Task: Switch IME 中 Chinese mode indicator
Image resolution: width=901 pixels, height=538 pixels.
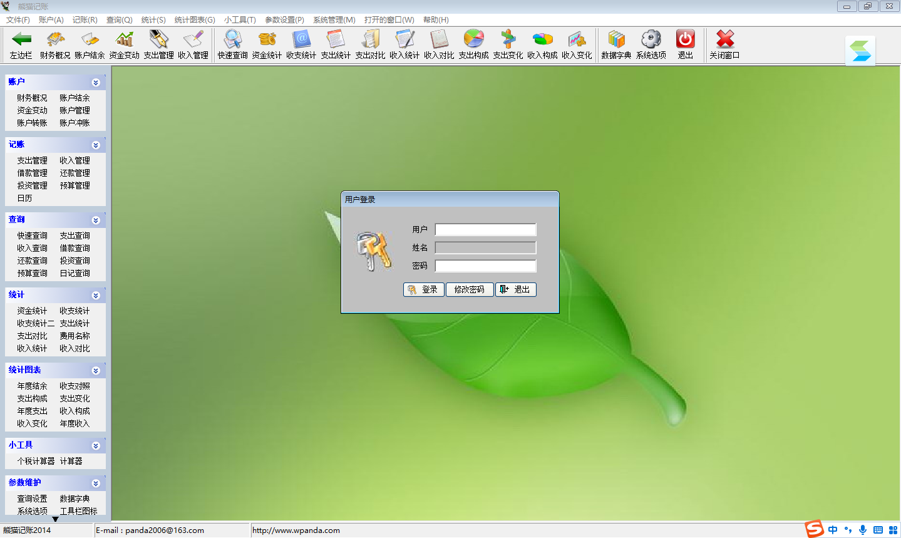Action: (833, 530)
